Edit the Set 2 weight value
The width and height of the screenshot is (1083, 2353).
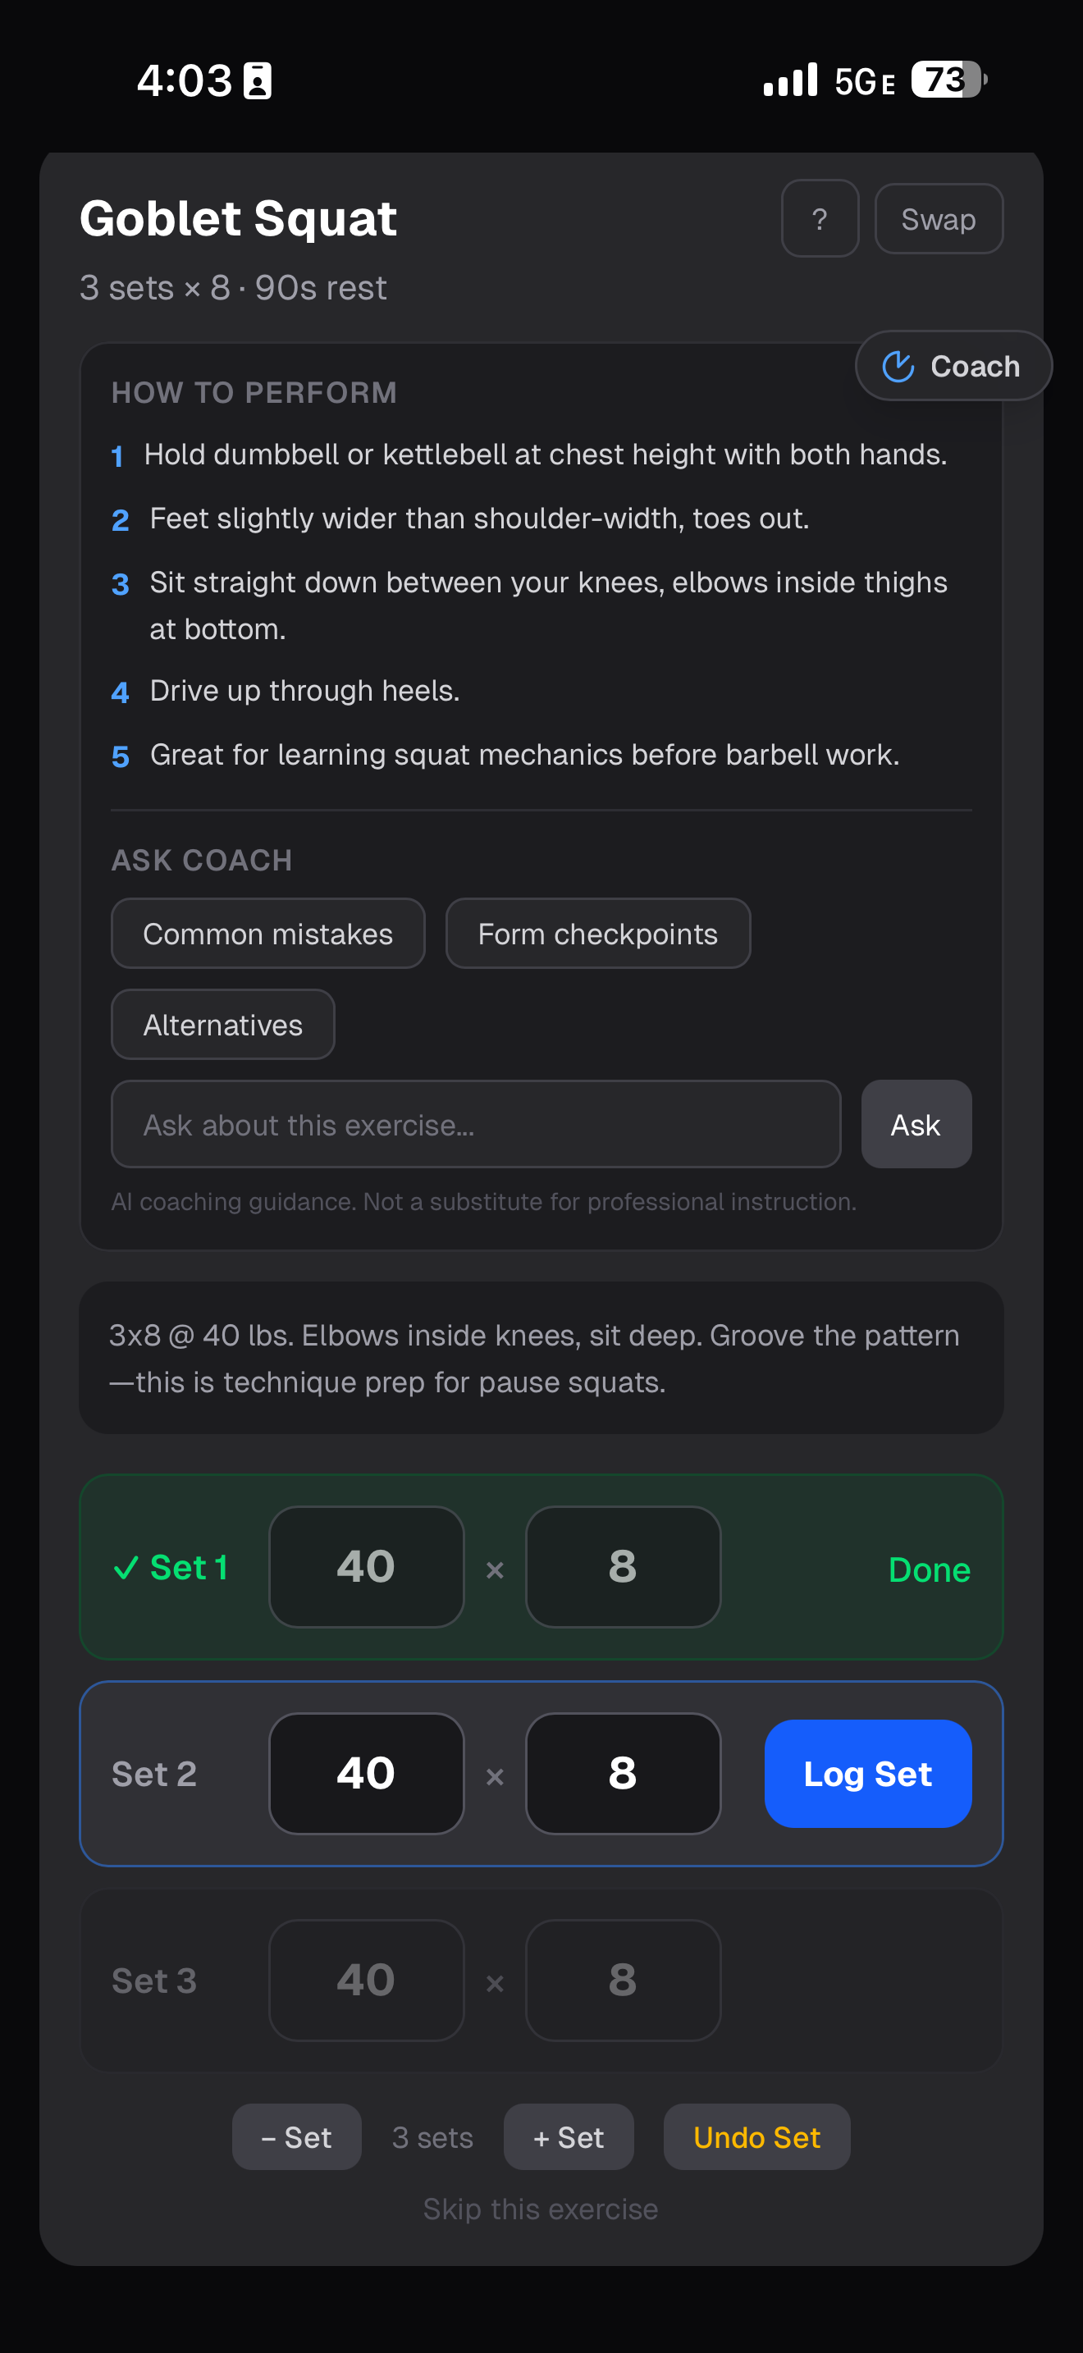point(366,1772)
